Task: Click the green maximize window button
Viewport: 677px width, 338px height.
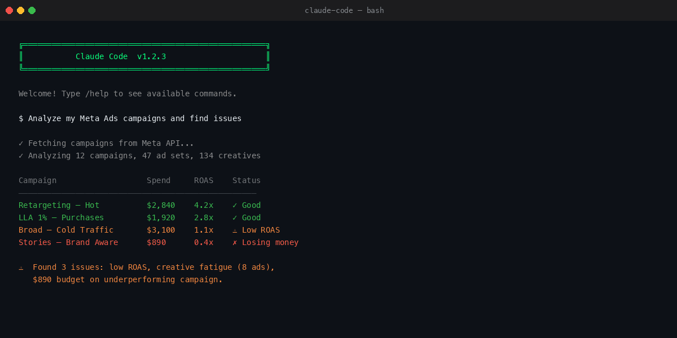Action: point(32,10)
